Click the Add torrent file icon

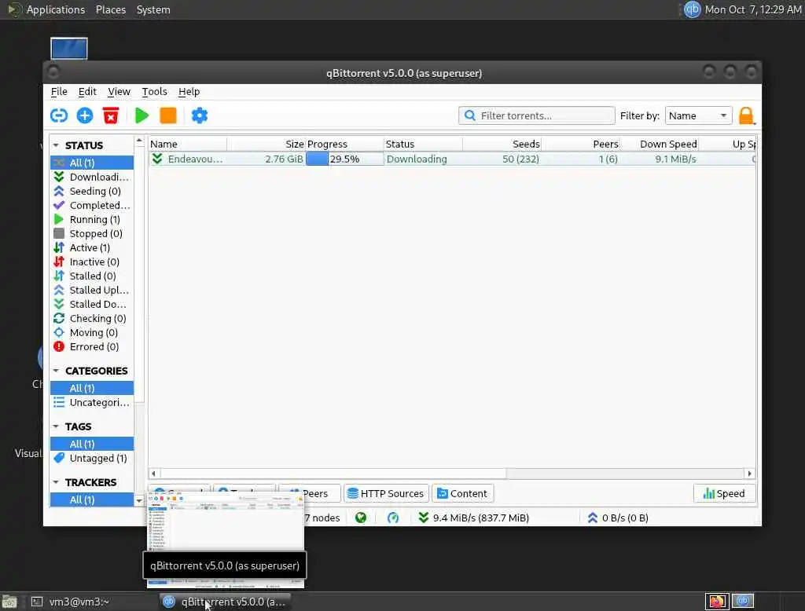pos(85,115)
